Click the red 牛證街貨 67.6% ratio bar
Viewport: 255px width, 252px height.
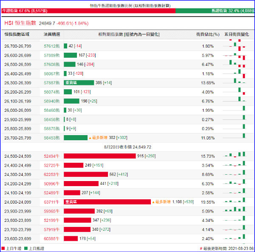point(88,11)
